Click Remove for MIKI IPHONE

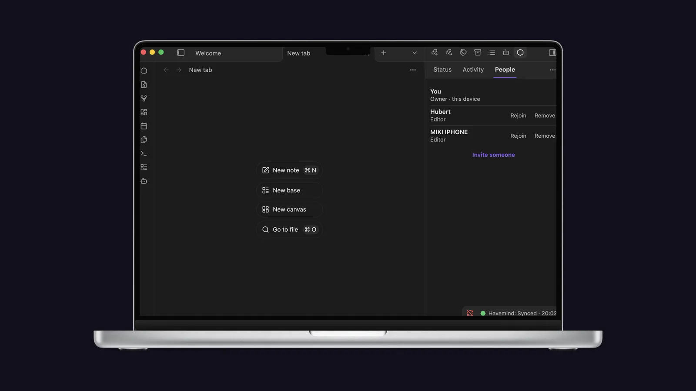click(545, 136)
